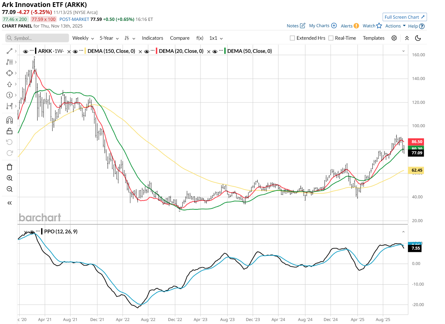Hide the DEMA 20 line
This screenshot has height=324, width=445.
(147, 51)
